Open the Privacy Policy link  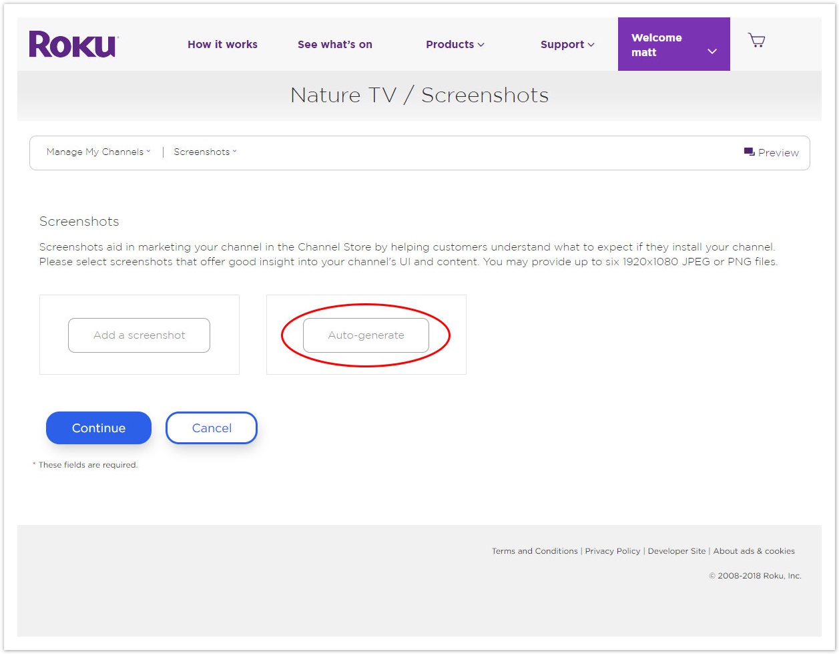(613, 551)
